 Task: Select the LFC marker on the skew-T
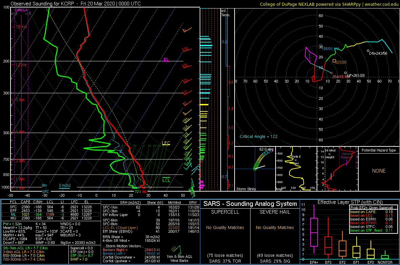(166, 143)
